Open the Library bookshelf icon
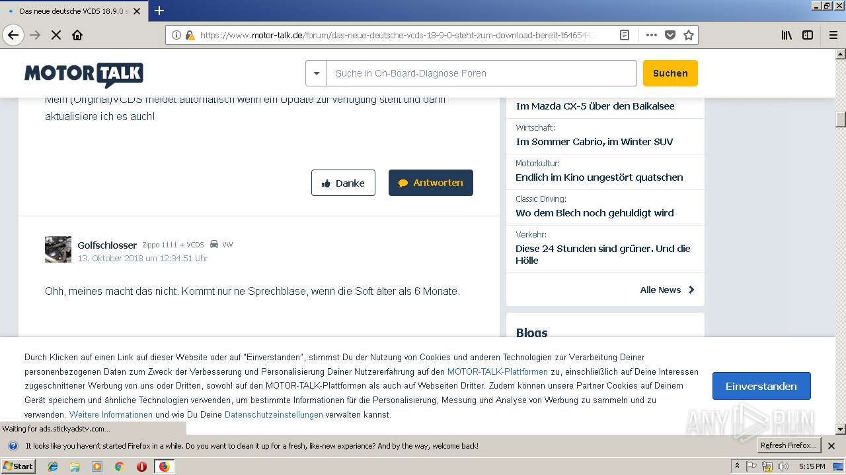 787,35
